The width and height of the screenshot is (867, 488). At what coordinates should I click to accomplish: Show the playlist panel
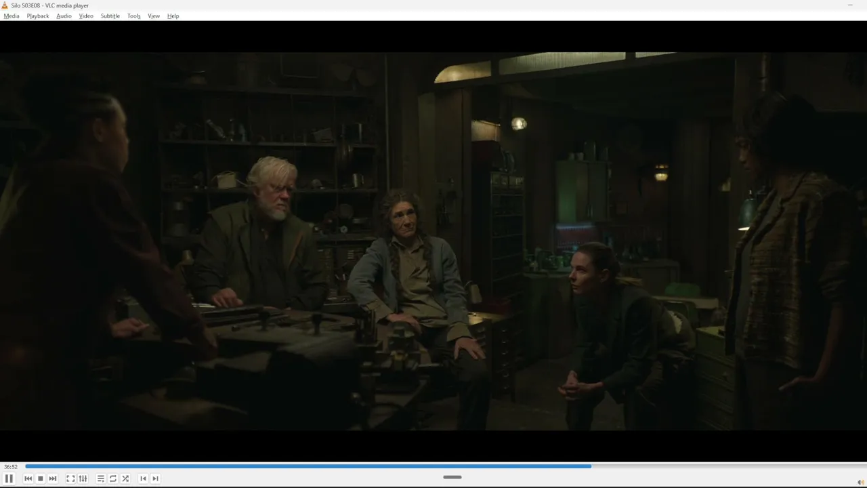[x=100, y=479]
